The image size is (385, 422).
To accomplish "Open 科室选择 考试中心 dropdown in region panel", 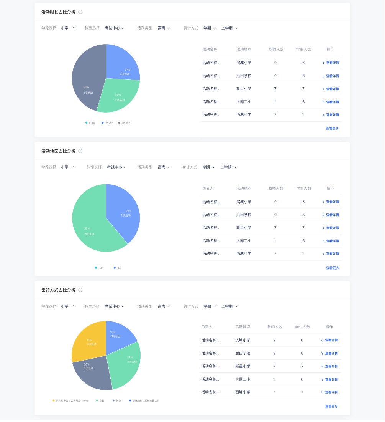I will coord(116,167).
